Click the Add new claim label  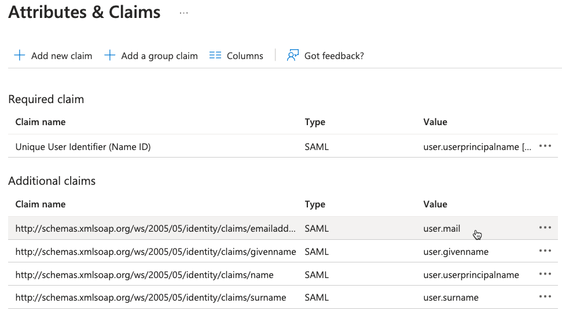(61, 56)
